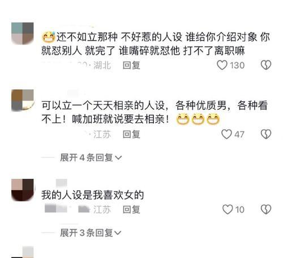283x258 pixels.
Task: Expand the 3 replies thread
Action: coord(91,233)
